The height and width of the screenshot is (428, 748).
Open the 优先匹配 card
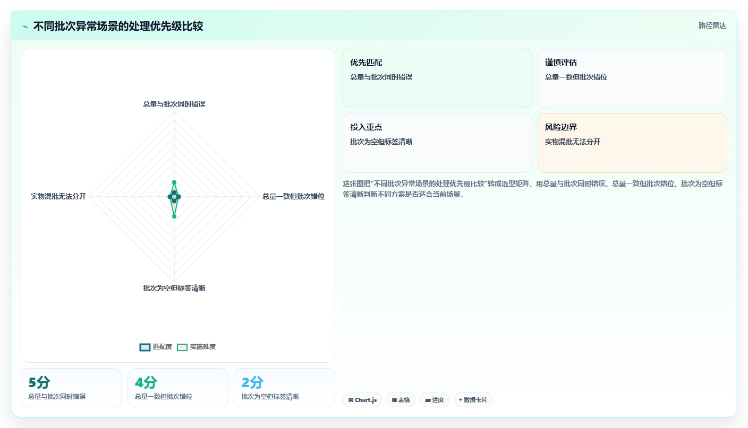pos(437,78)
